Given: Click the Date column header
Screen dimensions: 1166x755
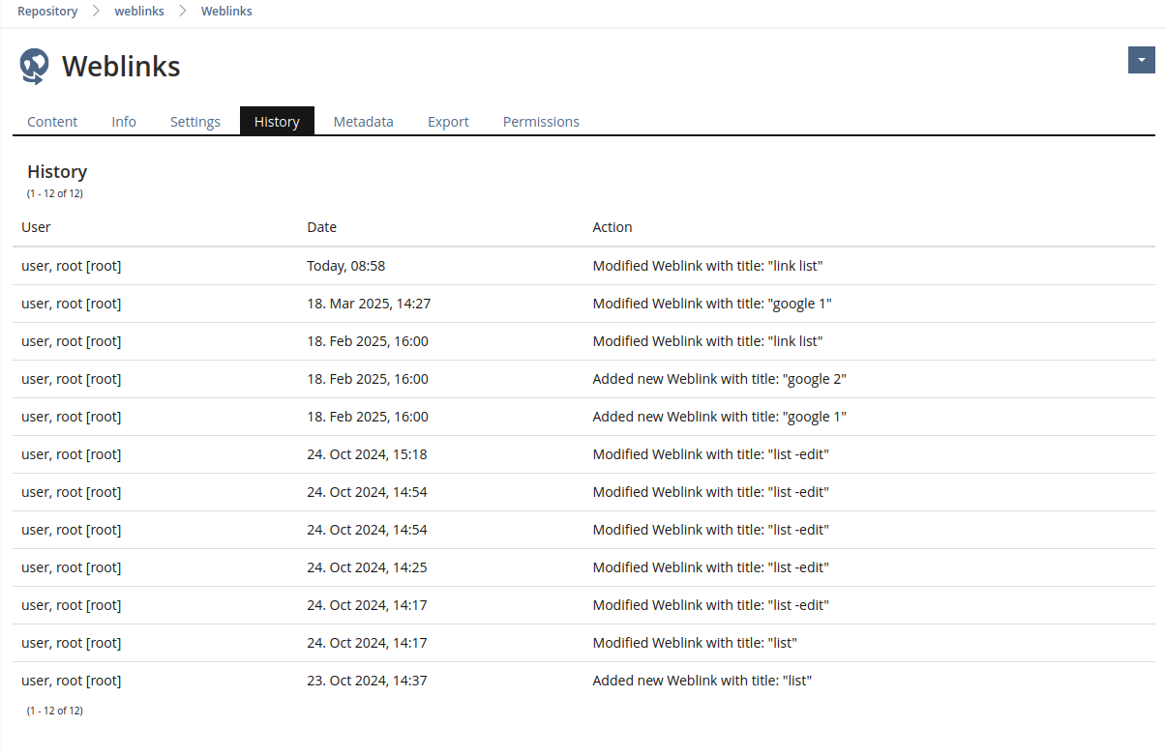Looking at the screenshot, I should coord(322,227).
